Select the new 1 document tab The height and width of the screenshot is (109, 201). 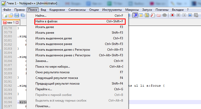(x=11, y=23)
